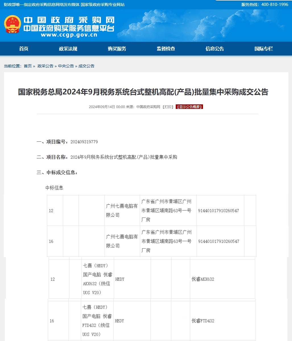Click the 项目名称 line text
The image size is (292, 341).
coord(107,157)
